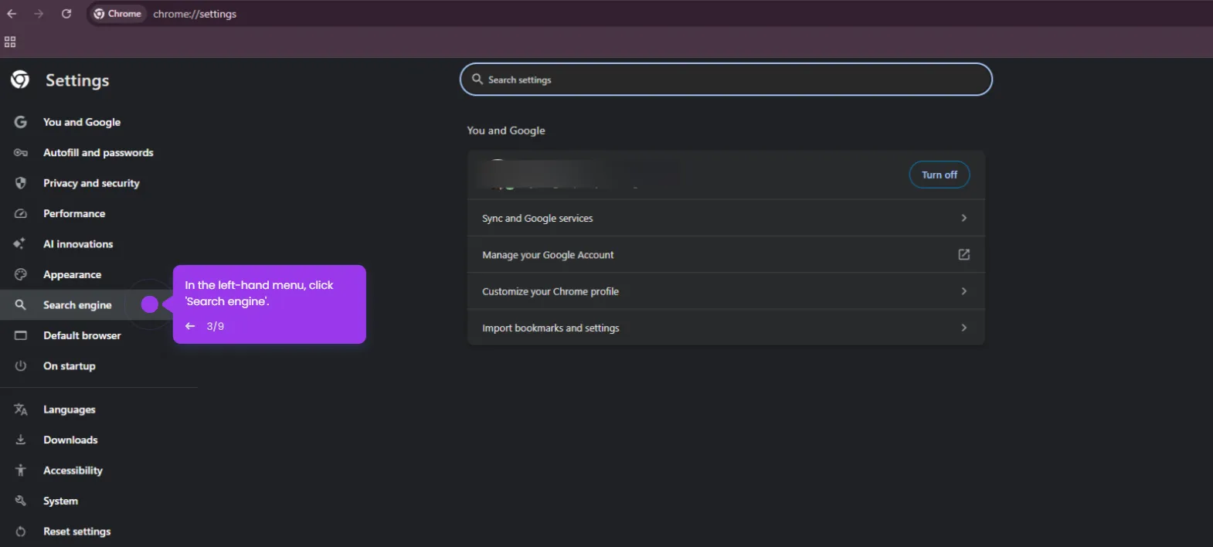Viewport: 1213px width, 547px height.
Task: Click the You and Google section heading
Action: tap(506, 131)
